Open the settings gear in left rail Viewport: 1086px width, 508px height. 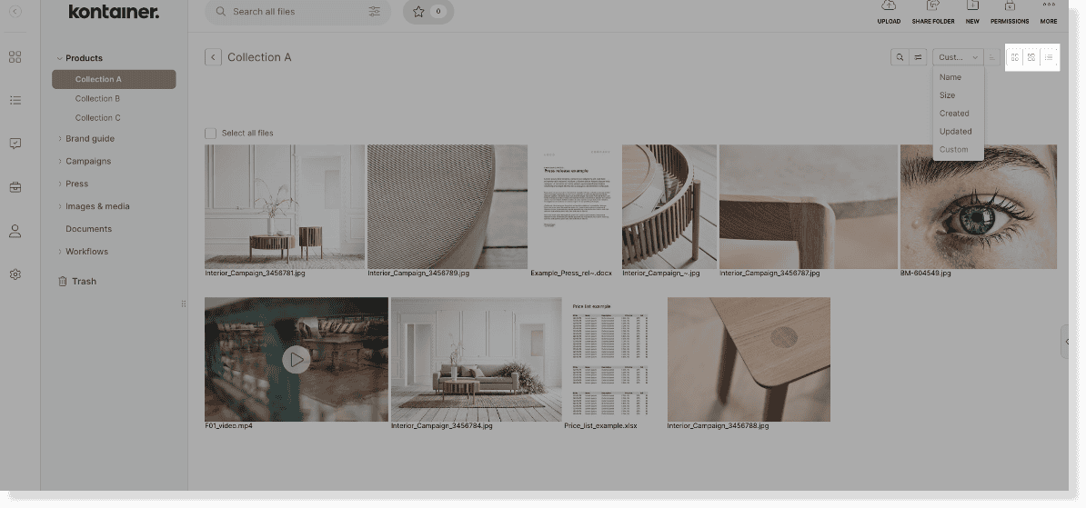[x=15, y=274]
